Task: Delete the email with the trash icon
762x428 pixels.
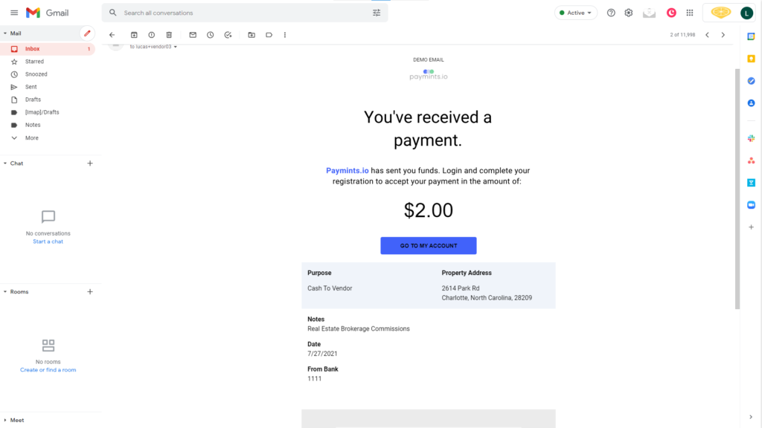Action: click(x=169, y=35)
